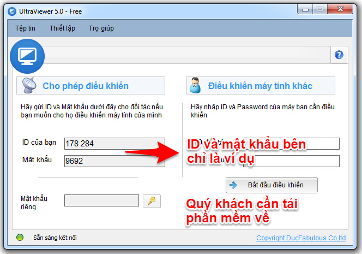Click the UltraViewer title bar app icon
Image resolution: width=362 pixels, height=254 pixels.
[12, 11]
